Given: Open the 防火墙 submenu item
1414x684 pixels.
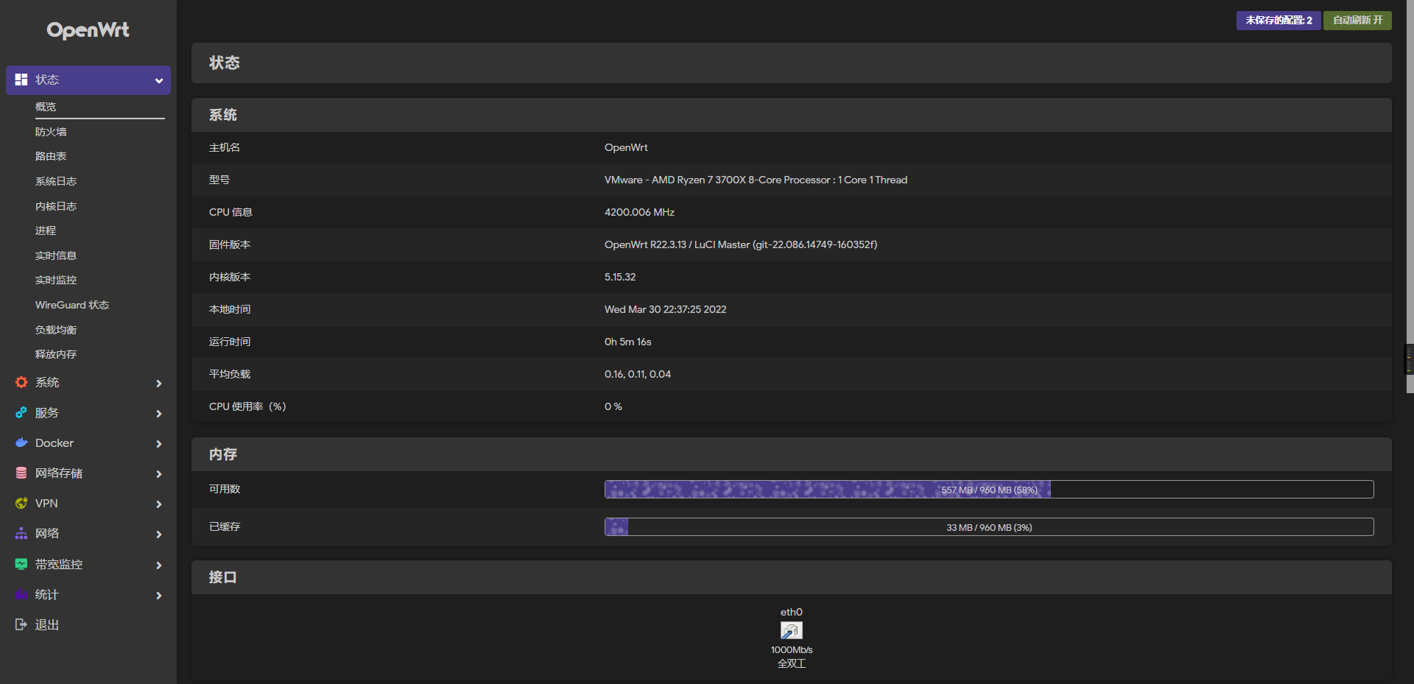Looking at the screenshot, I should 51,132.
